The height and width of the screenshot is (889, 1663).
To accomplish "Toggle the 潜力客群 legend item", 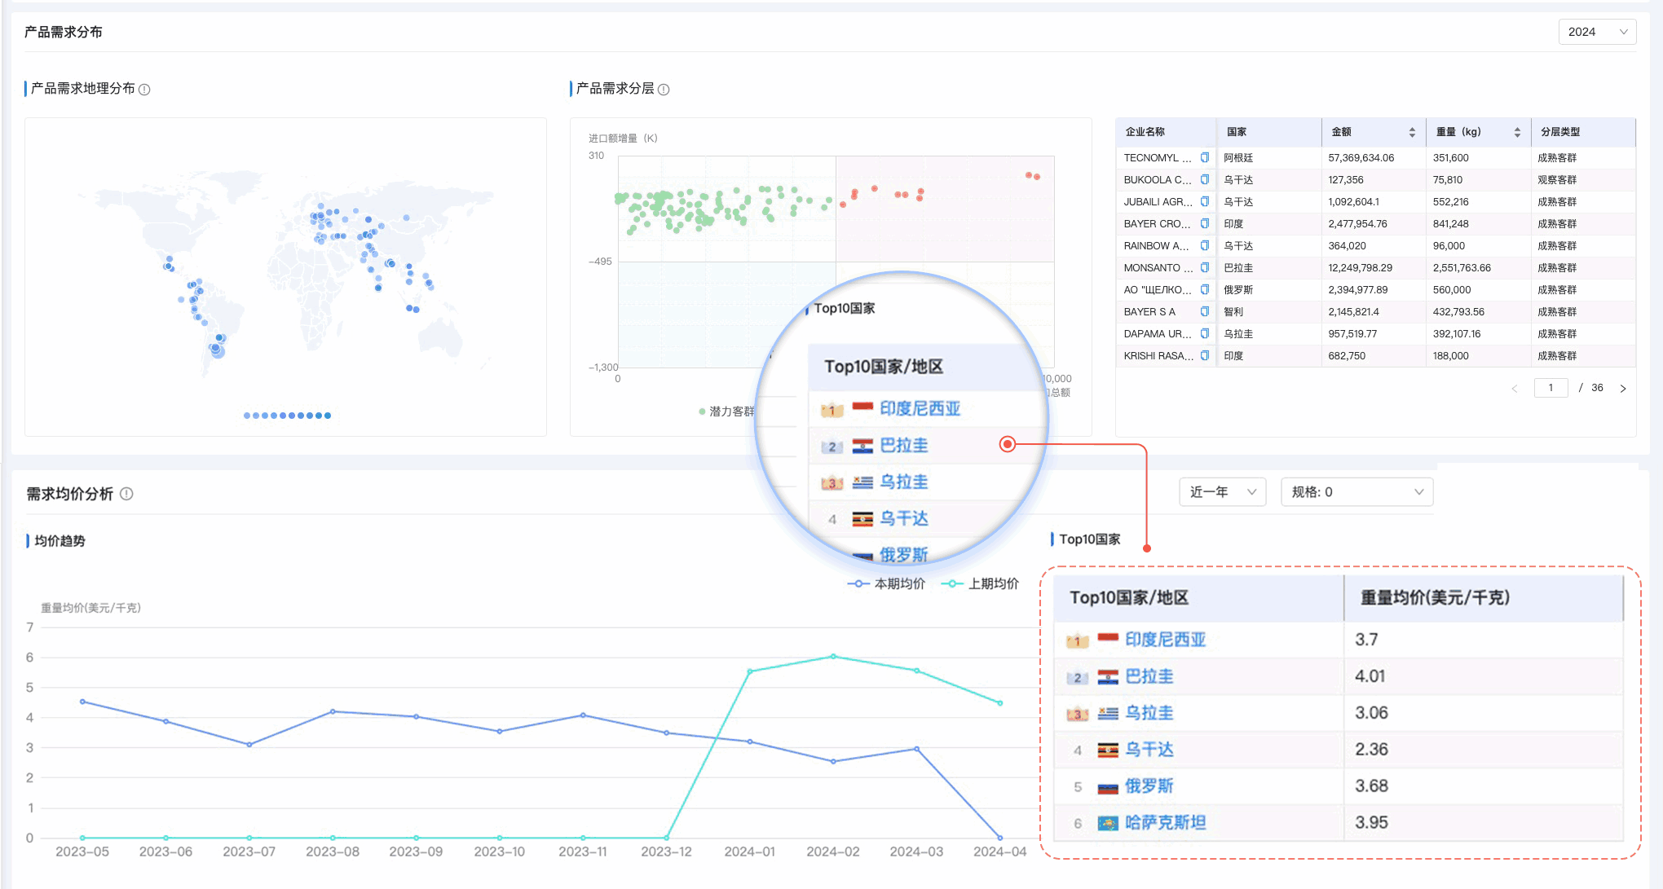I will coord(728,411).
